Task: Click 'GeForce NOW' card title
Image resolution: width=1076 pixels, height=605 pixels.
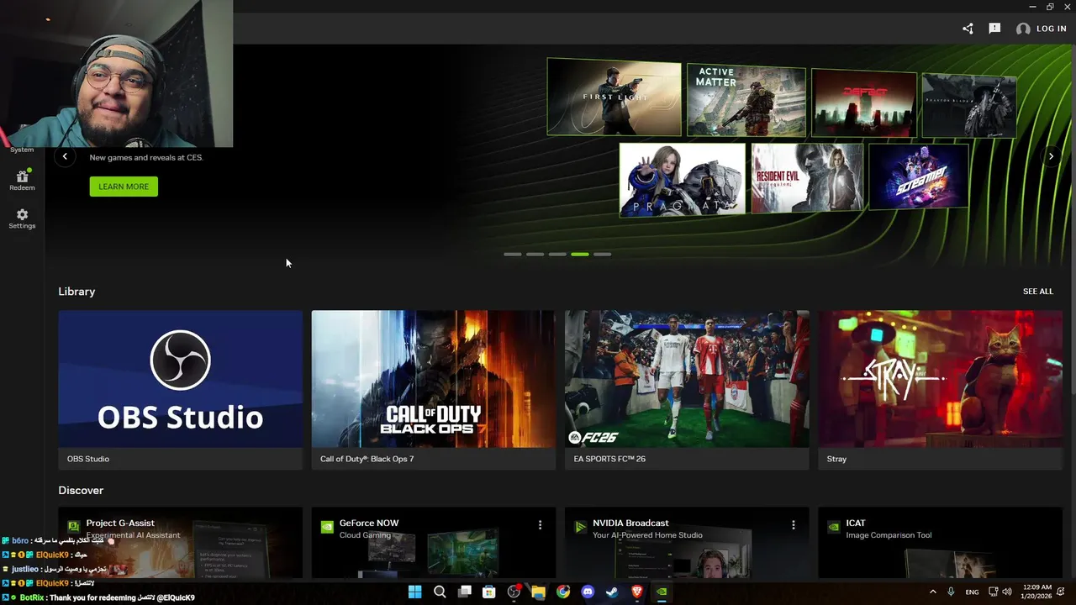Action: [x=369, y=523]
